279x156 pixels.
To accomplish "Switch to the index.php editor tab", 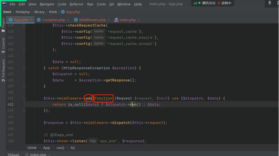I will coord(127,20).
